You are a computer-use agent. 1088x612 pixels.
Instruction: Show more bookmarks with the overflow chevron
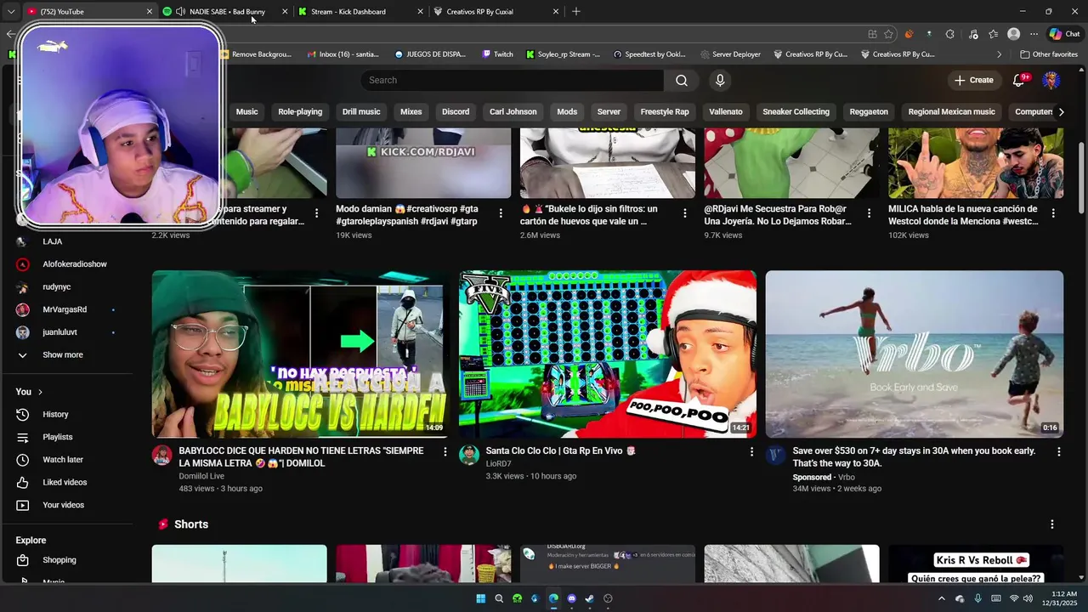tap(1000, 54)
